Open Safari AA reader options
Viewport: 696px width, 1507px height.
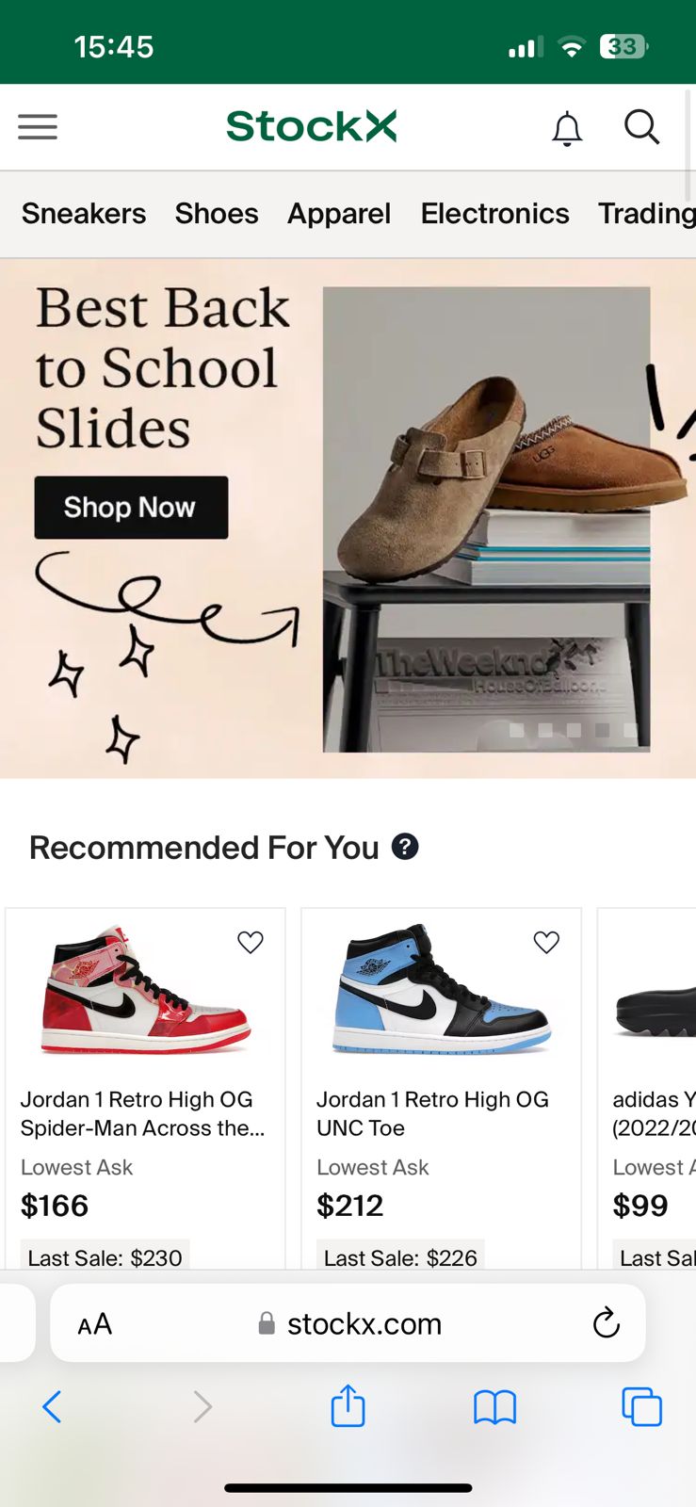(94, 1324)
